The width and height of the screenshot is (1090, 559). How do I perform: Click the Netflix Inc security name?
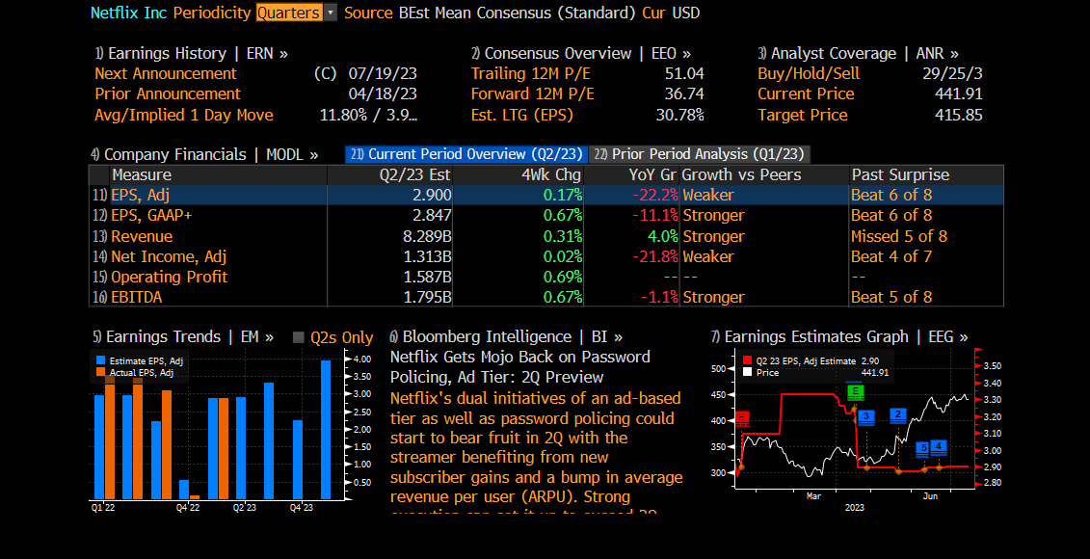(129, 13)
